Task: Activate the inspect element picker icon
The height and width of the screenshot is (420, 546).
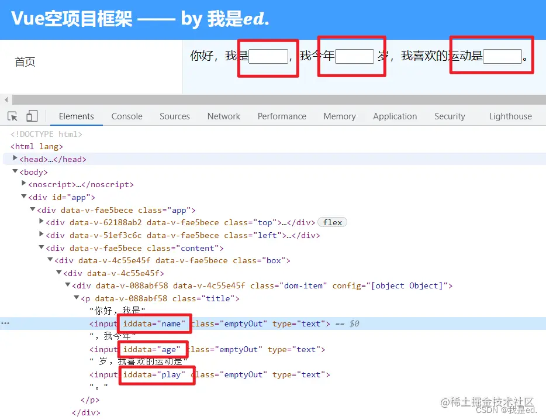Action: [x=12, y=116]
